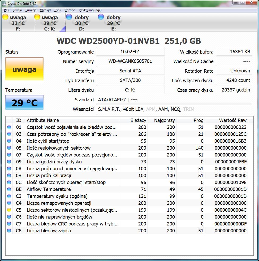Click the Serial ATA interface field
Image resolution: width=259 pixels, height=261 pixels.
[130, 71]
